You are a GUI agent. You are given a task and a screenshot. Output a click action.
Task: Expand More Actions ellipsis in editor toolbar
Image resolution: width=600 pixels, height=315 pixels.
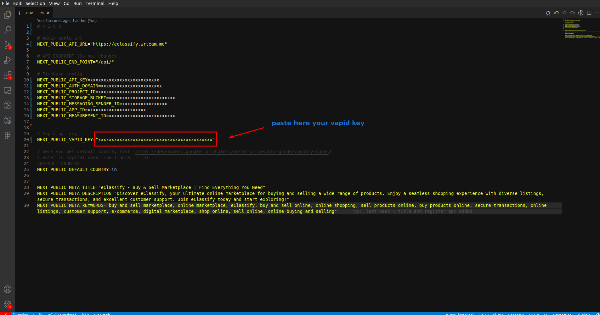(597, 13)
